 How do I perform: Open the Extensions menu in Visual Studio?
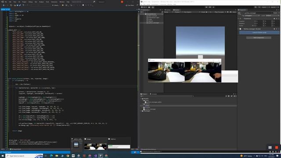[x=54, y=2]
